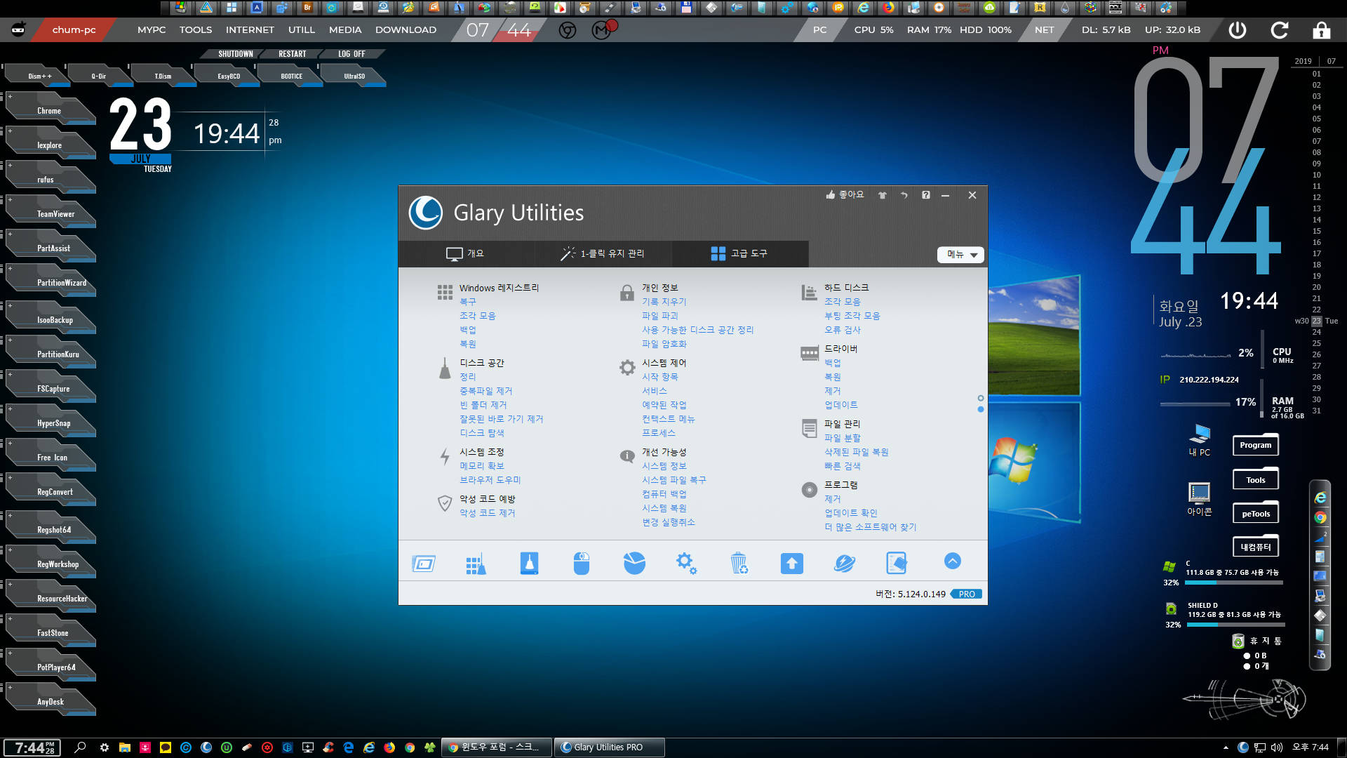Click the 시스템 정보 link

tap(664, 466)
